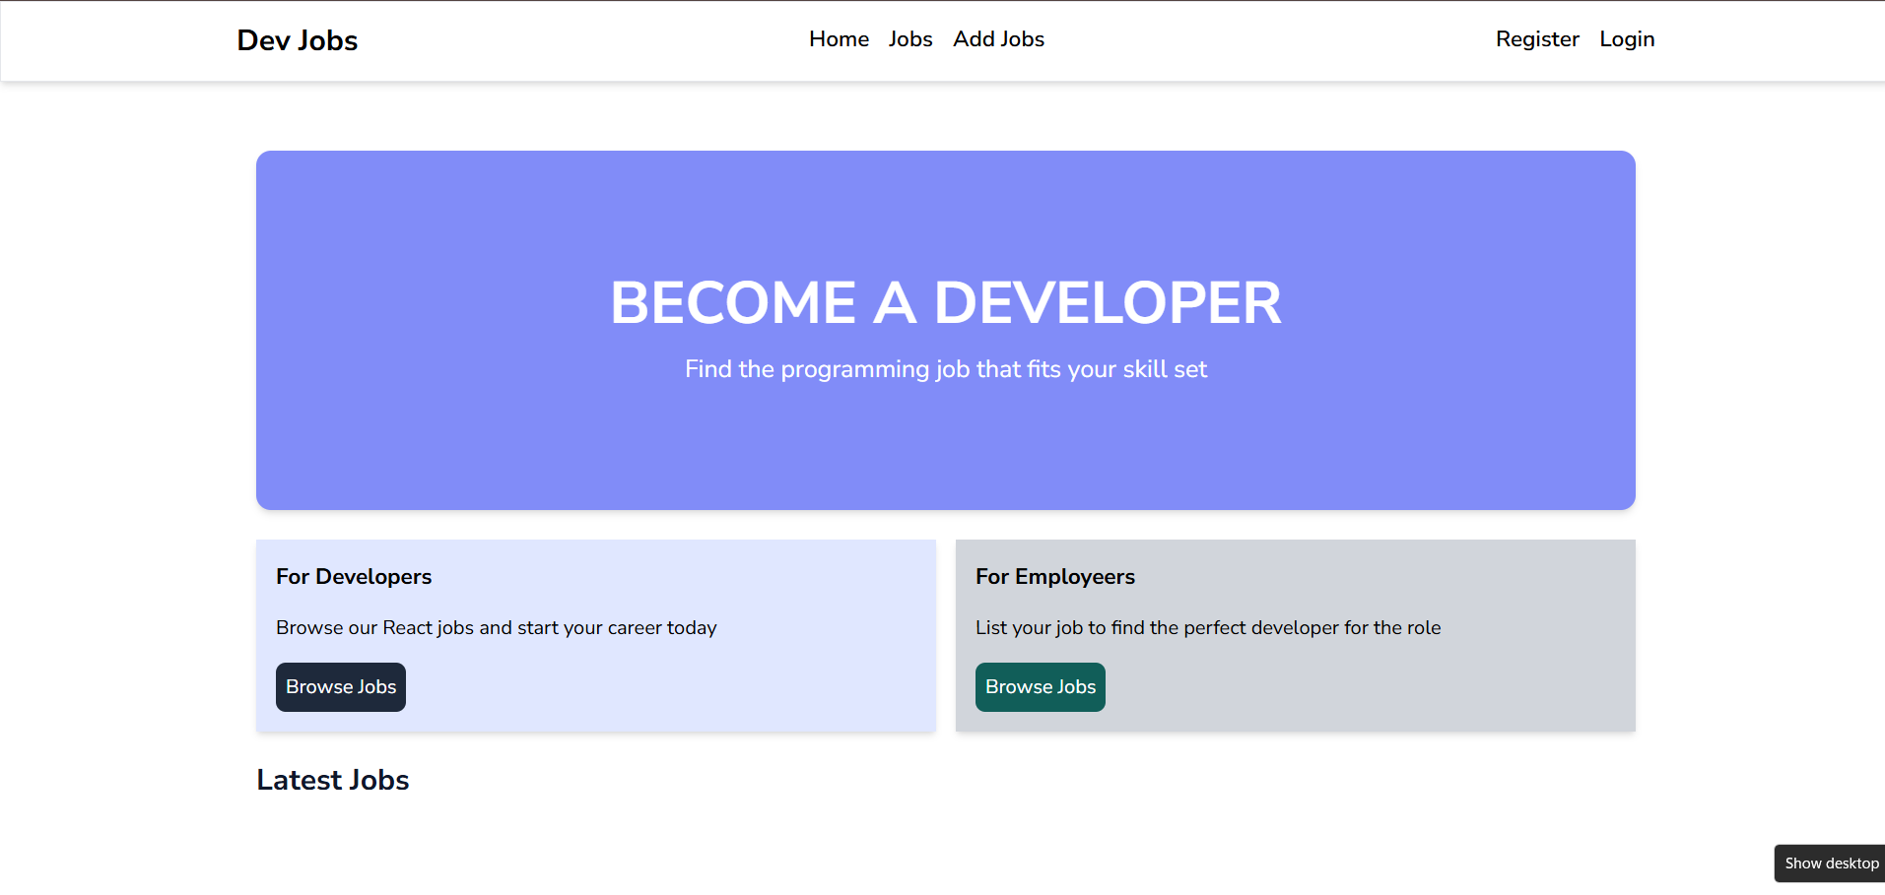Open the Jobs navigation link
This screenshot has height=895, width=1885.
pos(909,39)
